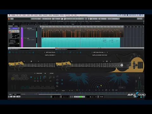Click the Play button in transport bar
Image resolution: width=152 pixels, height=114 pixels.
[81, 97]
